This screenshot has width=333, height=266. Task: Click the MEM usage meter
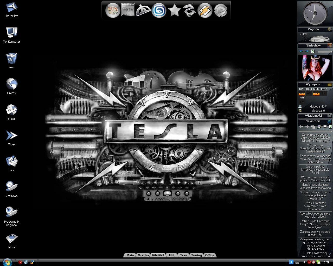316,93
